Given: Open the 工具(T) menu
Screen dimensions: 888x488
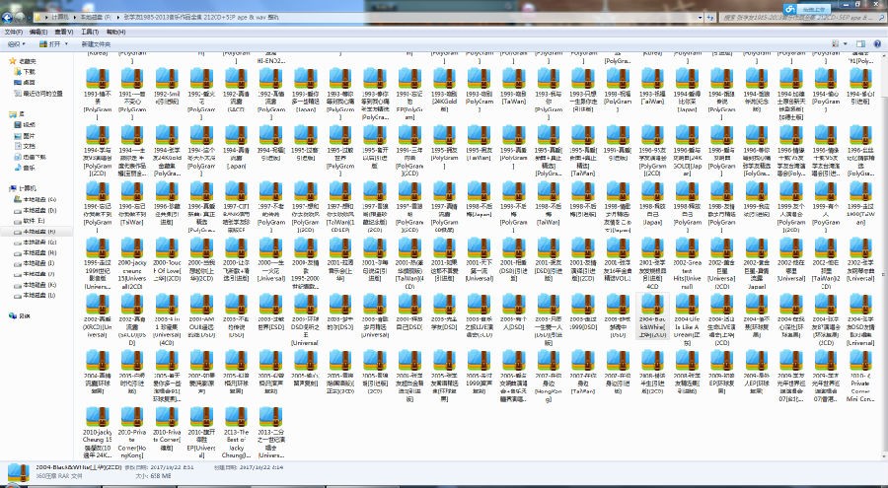Looking at the screenshot, I should (x=90, y=32).
